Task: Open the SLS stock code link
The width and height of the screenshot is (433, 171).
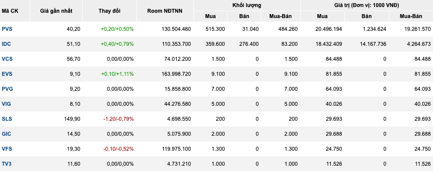Action: coord(7,119)
